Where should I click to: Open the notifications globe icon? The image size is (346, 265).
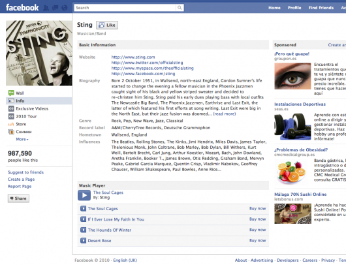click(64, 8)
